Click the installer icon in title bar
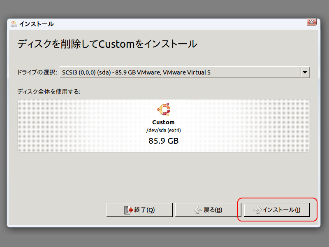This screenshot has height=247, width=329. point(14,24)
